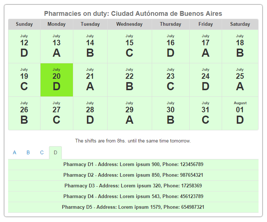267x222 pixels.
Task: Open the B shift tab
Action: (28, 152)
